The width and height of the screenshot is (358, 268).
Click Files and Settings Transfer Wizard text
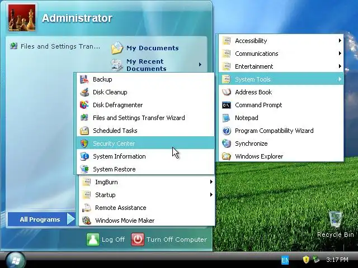[x=139, y=118]
